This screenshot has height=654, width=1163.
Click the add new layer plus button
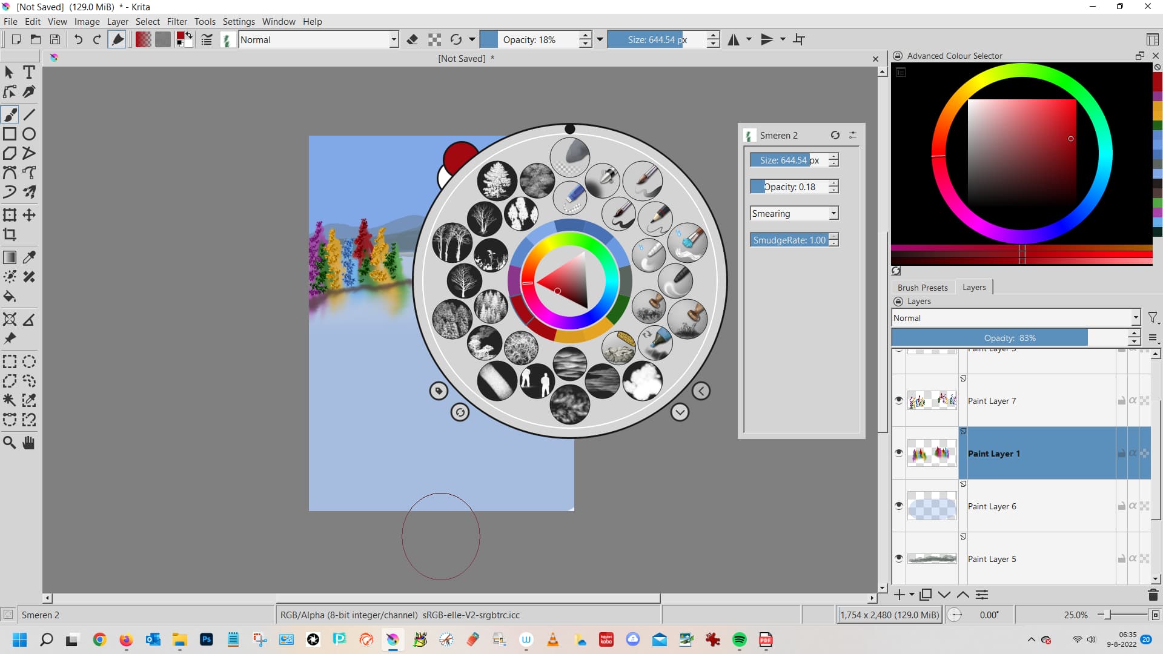(899, 595)
